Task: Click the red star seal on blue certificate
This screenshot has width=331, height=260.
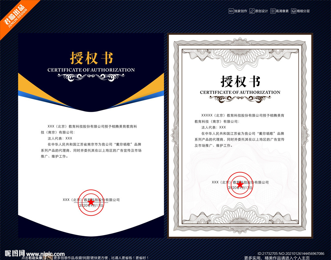Action: [x=91, y=203]
